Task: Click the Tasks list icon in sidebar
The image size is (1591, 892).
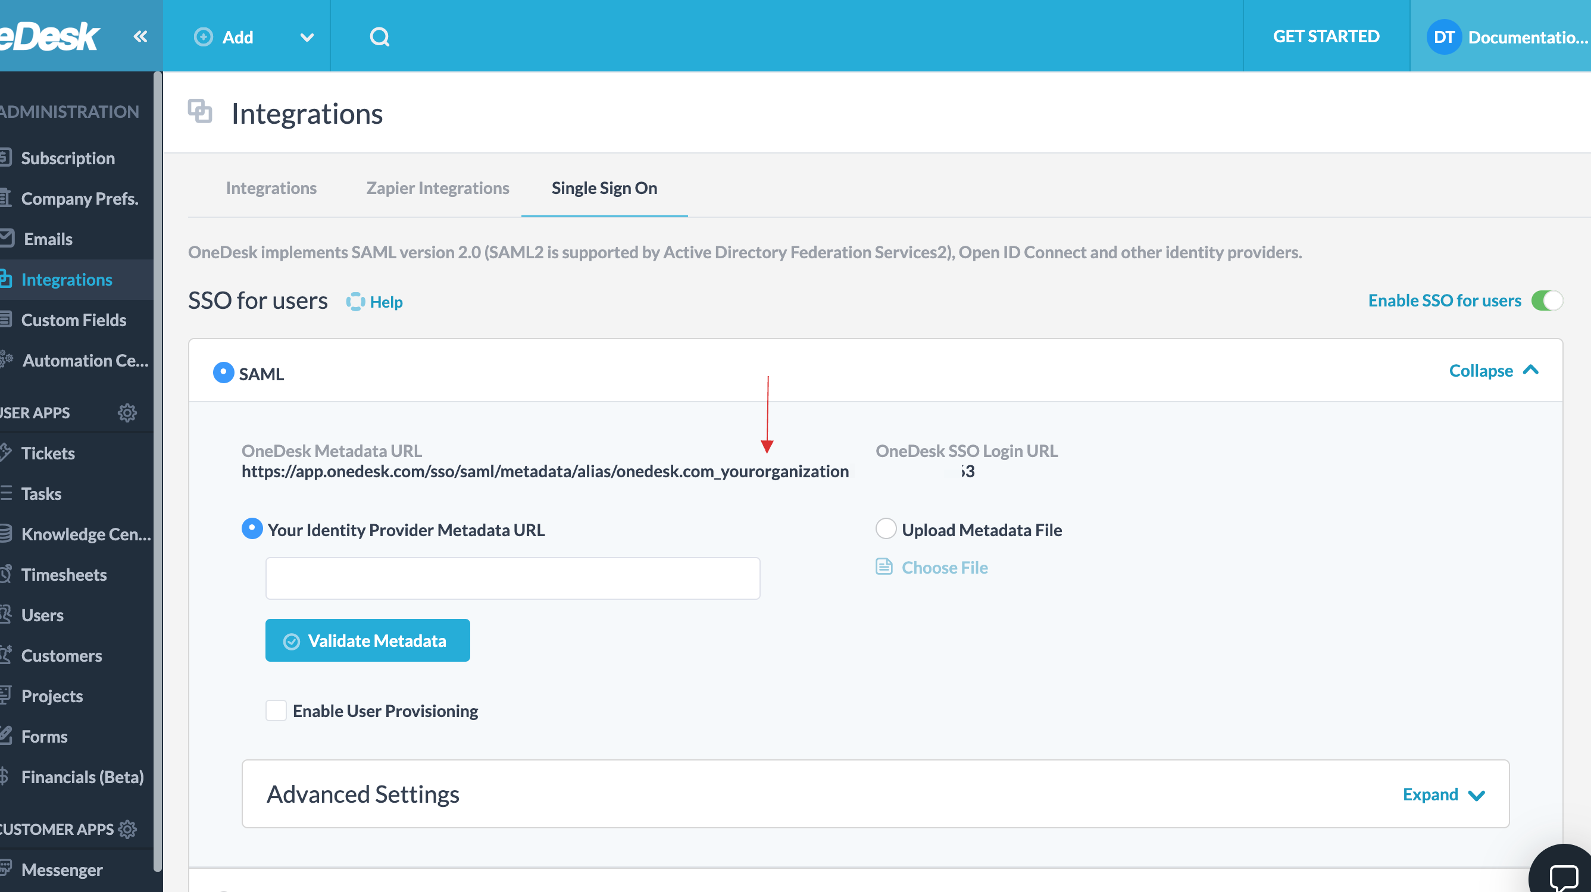Action: pos(5,493)
